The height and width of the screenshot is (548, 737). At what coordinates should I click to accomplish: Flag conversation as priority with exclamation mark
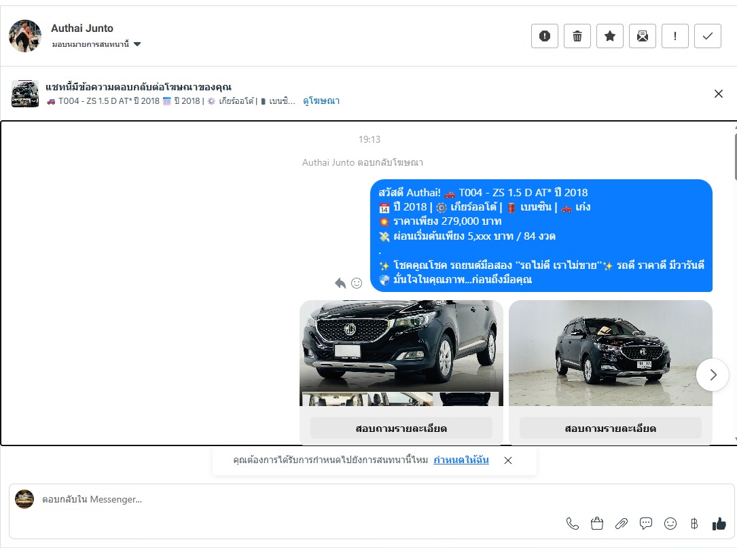tap(675, 36)
